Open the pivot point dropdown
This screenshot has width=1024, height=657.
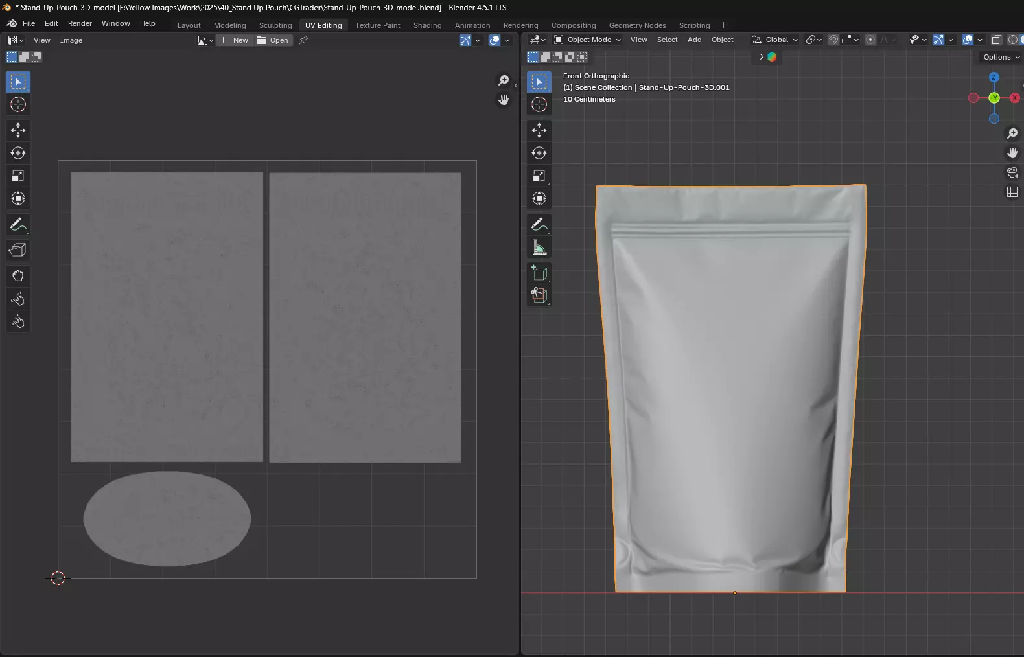pyautogui.click(x=814, y=40)
